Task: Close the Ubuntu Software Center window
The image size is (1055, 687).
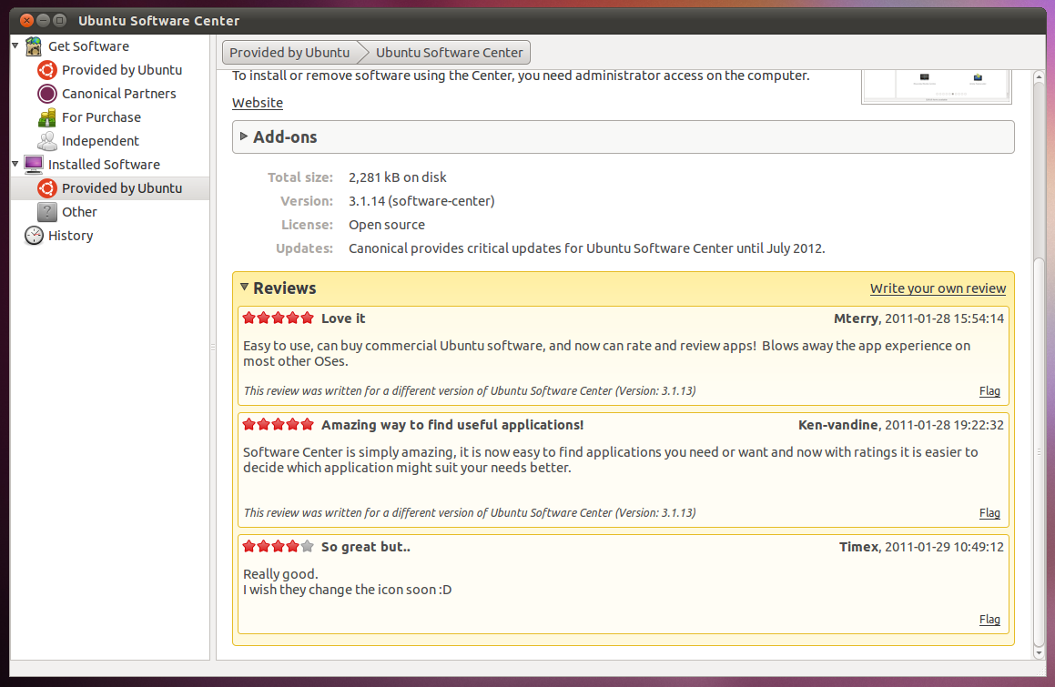Action: point(26,20)
